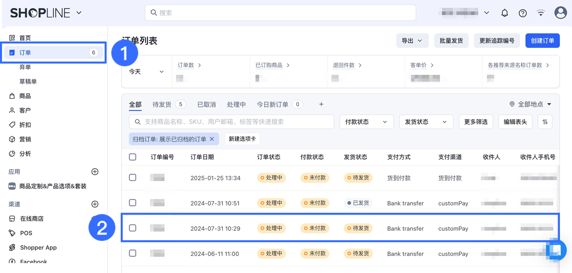
Task: Add a new tab with plus icon
Action: point(321,104)
